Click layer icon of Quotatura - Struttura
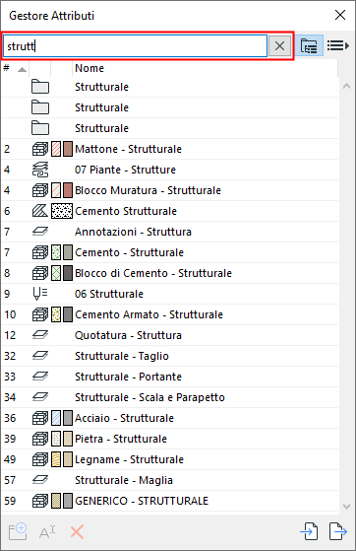Viewport: 356px width, 551px height. pyautogui.click(x=40, y=335)
